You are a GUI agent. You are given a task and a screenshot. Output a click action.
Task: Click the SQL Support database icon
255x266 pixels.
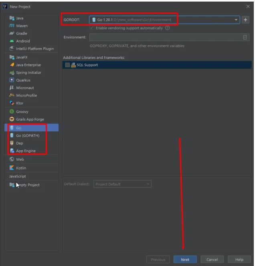tap(73, 65)
